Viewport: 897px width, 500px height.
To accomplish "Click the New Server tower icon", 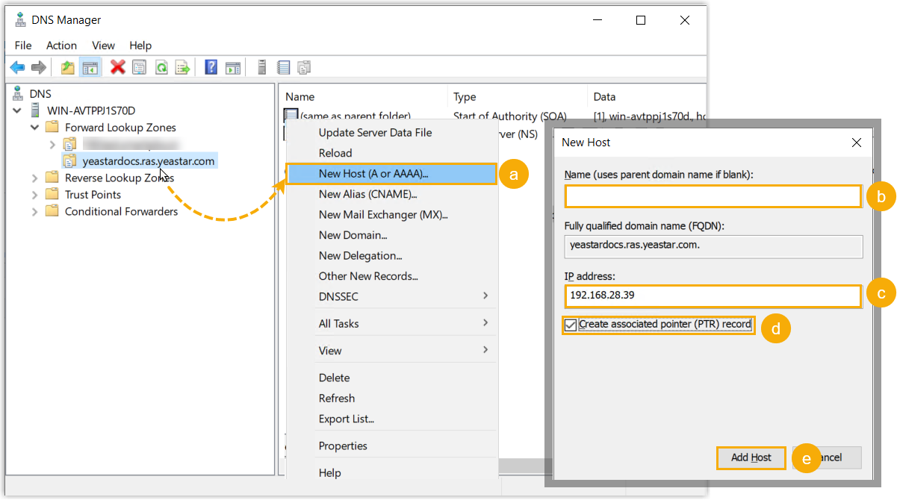I will pyautogui.click(x=262, y=68).
